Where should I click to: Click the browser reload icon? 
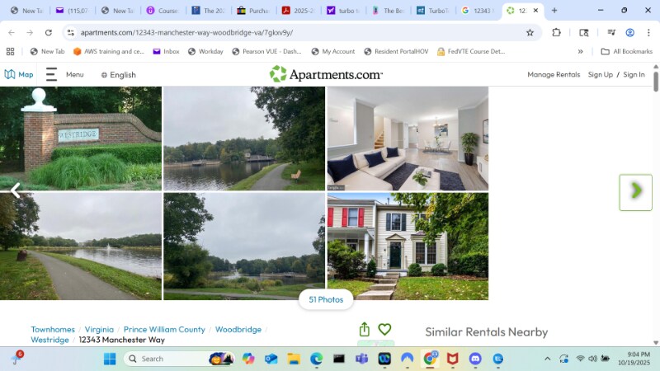click(49, 32)
